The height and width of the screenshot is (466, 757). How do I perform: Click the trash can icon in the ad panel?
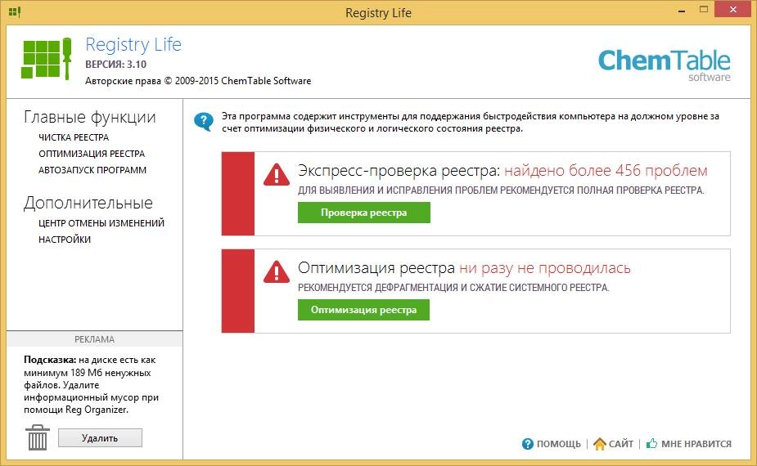point(37,437)
